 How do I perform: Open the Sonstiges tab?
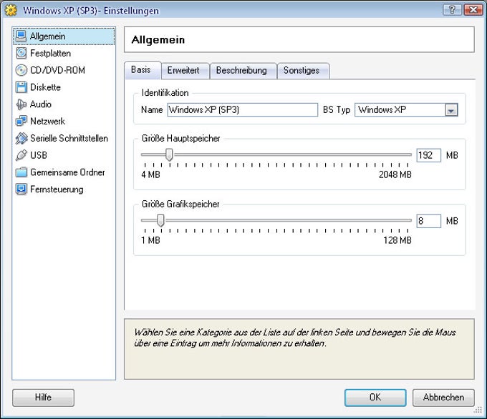[303, 71]
